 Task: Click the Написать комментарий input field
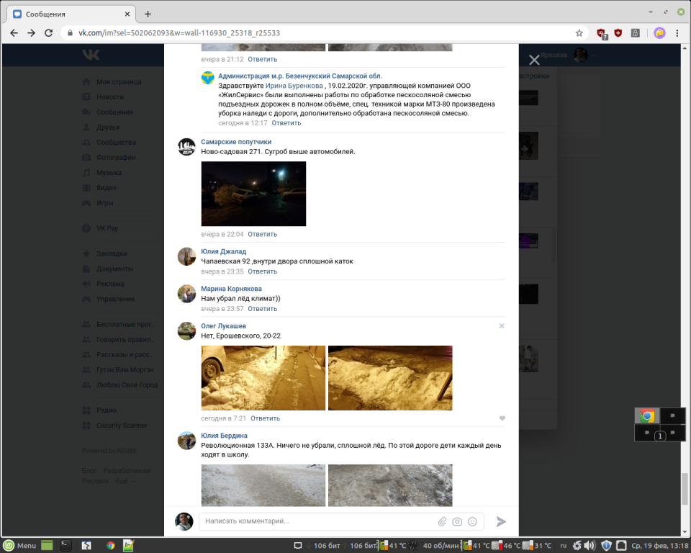click(x=317, y=521)
